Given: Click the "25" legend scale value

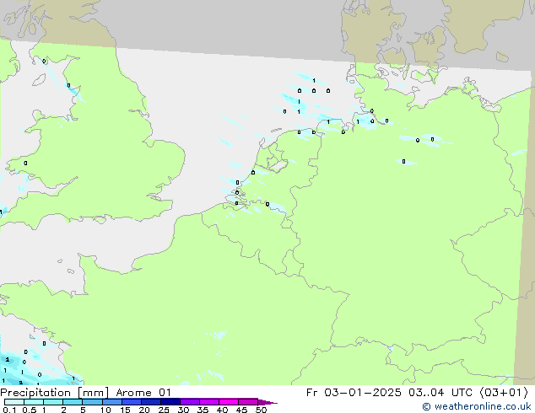Looking at the screenshot, I should pos(164,410).
